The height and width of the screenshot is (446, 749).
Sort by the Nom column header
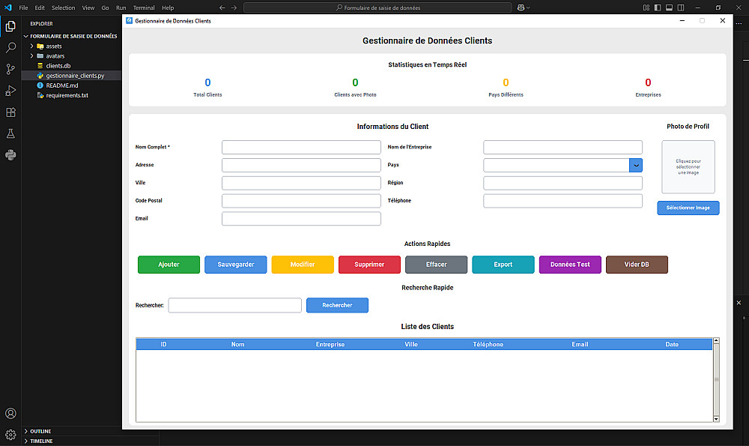[x=237, y=344]
